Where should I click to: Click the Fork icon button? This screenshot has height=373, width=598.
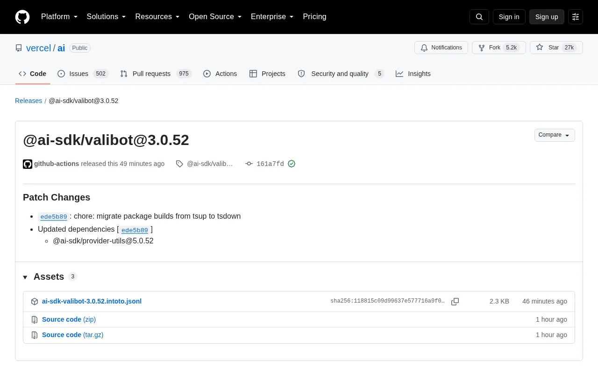tap(498, 48)
